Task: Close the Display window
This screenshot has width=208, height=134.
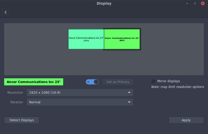Action: tap(203, 3)
